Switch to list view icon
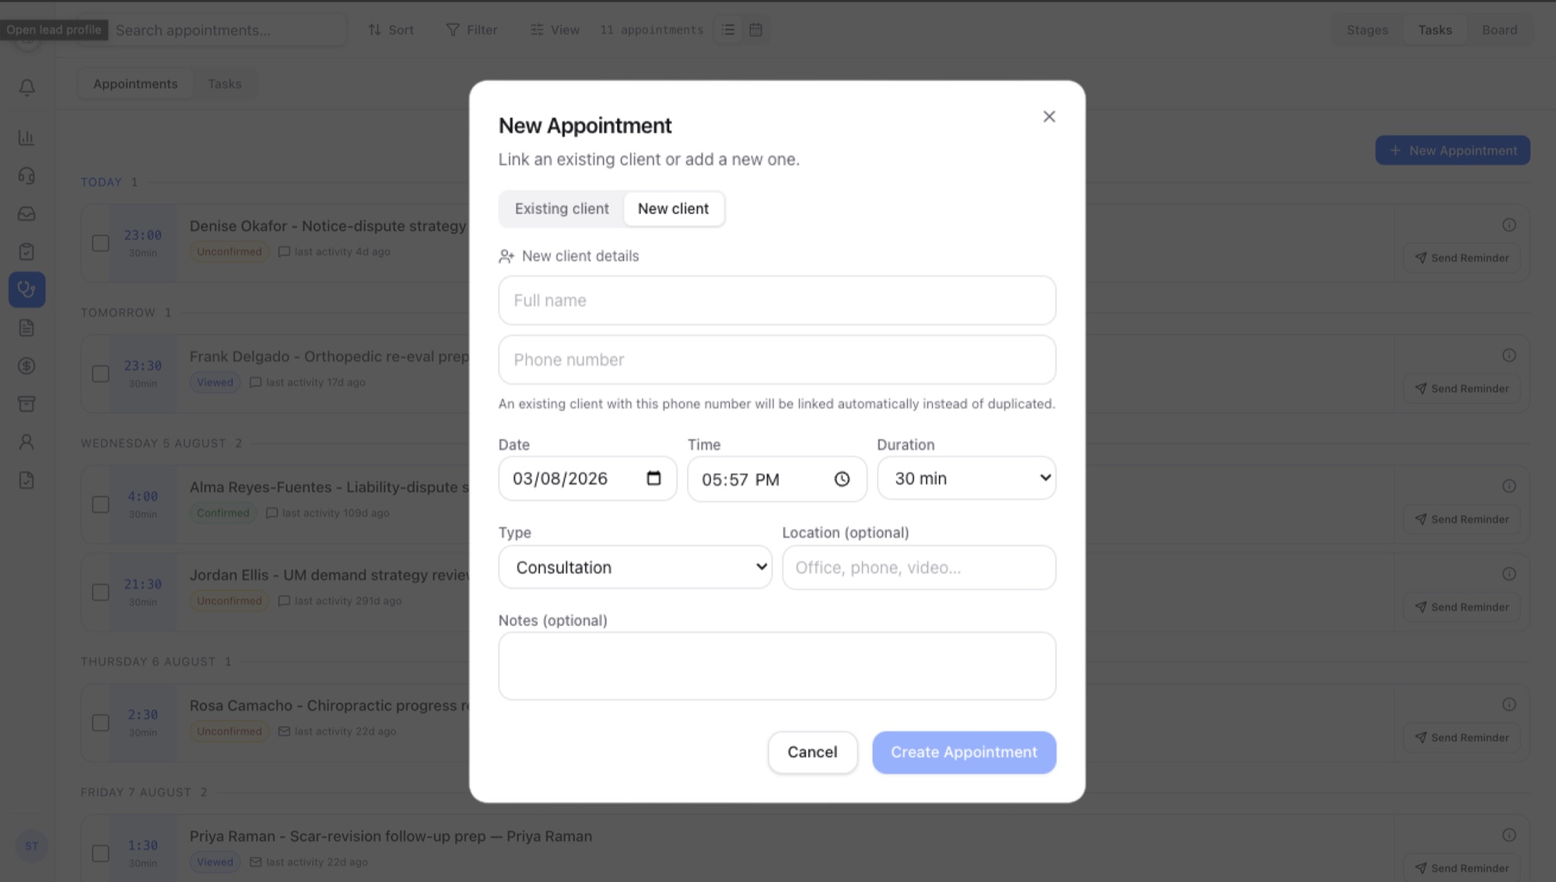Viewport: 1556px width, 882px height. click(728, 30)
